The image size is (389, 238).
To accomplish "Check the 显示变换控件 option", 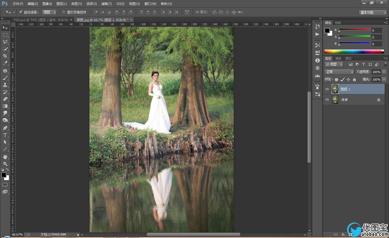I will [x=64, y=12].
